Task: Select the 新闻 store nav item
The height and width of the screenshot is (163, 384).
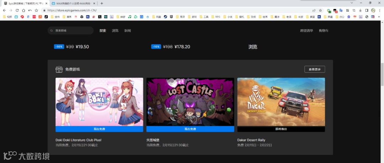Action: [128, 30]
